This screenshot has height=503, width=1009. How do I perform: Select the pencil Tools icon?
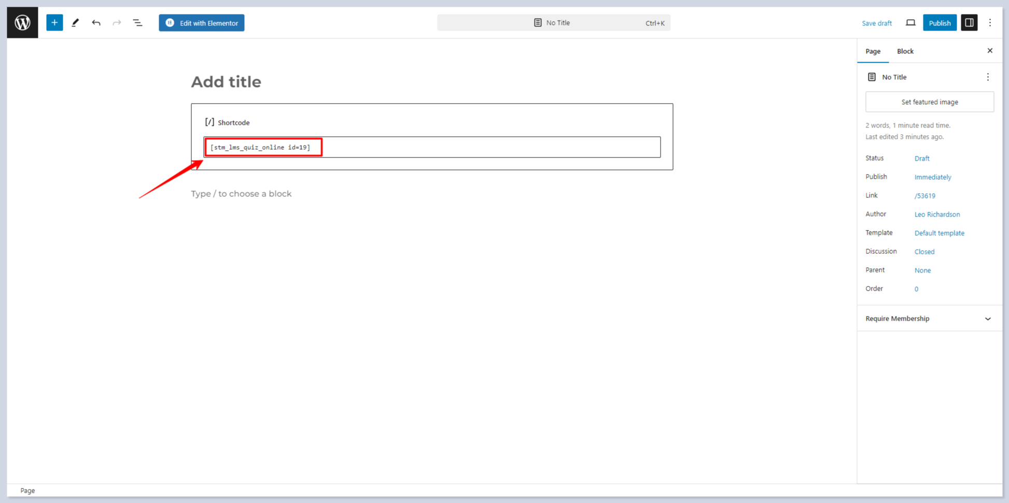click(x=75, y=23)
